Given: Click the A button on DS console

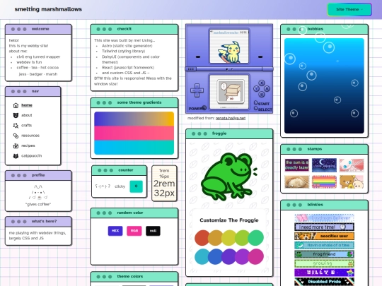Looking at the screenshot, I should (x=267, y=88).
